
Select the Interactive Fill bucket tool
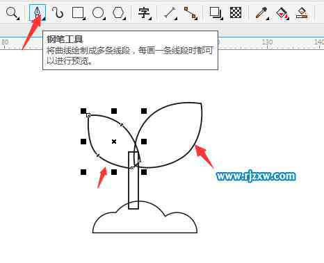(282, 13)
